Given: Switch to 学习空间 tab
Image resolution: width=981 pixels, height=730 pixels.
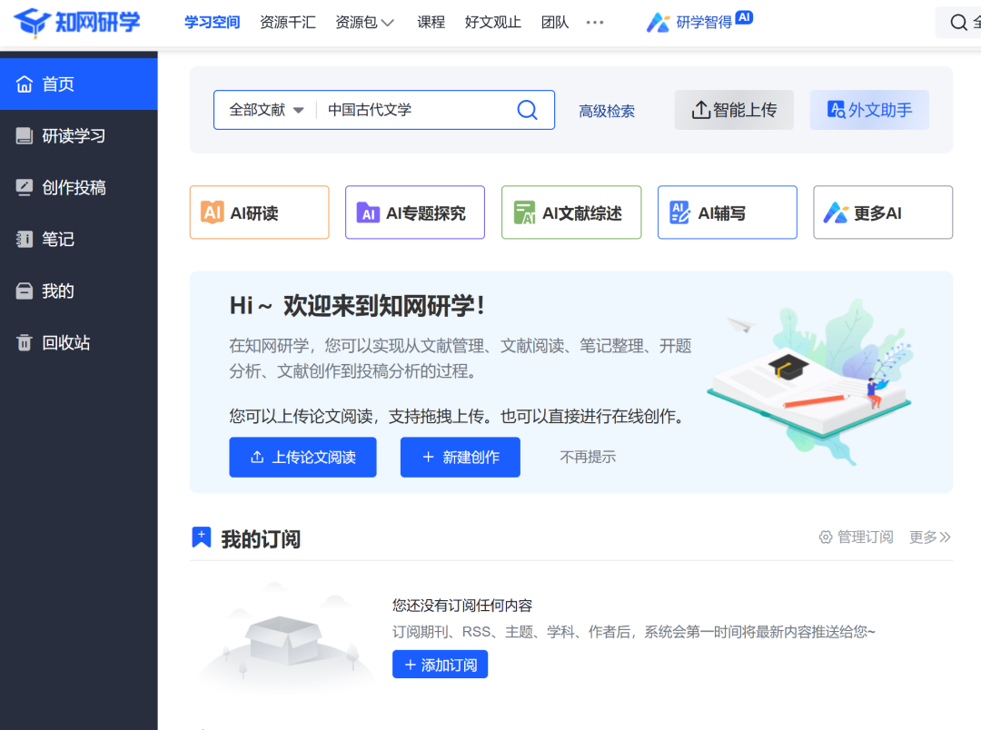Looking at the screenshot, I should (x=212, y=23).
